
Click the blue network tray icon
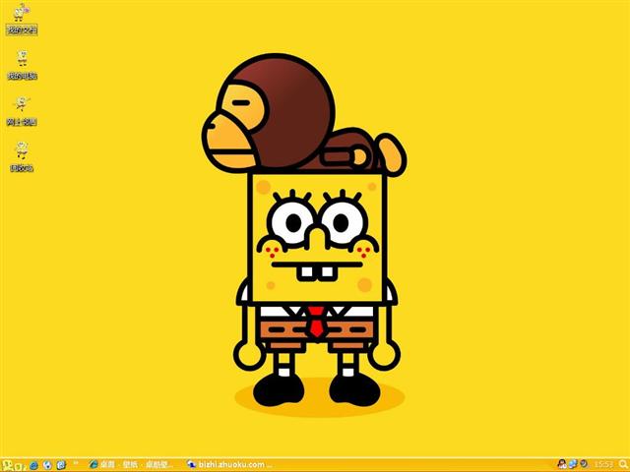point(573,464)
